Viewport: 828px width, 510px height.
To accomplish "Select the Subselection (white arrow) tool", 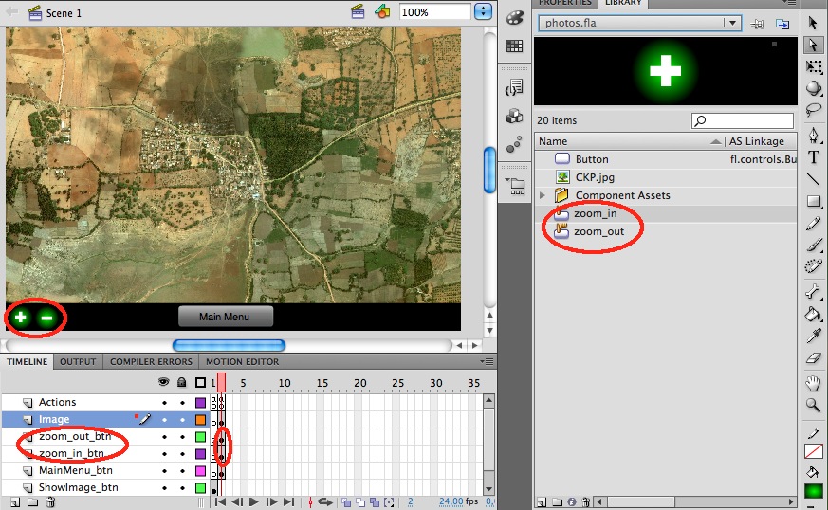I will point(813,46).
